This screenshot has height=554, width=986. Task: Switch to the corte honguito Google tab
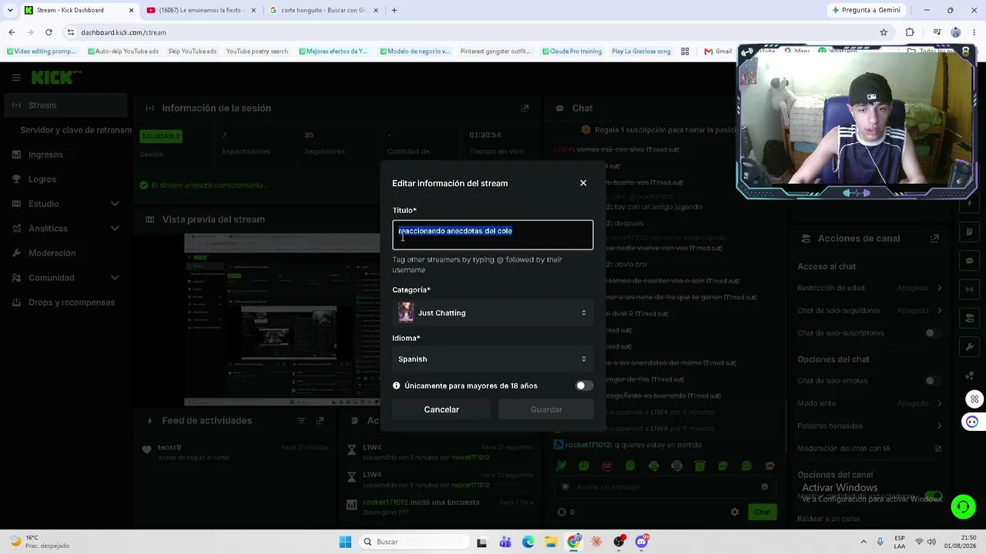(x=322, y=10)
